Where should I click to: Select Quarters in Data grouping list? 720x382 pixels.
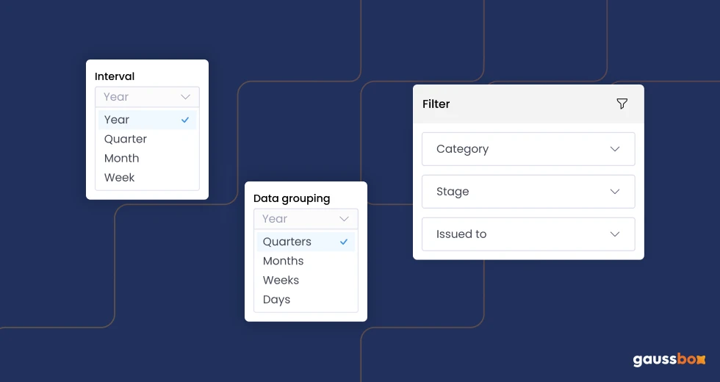(x=287, y=242)
